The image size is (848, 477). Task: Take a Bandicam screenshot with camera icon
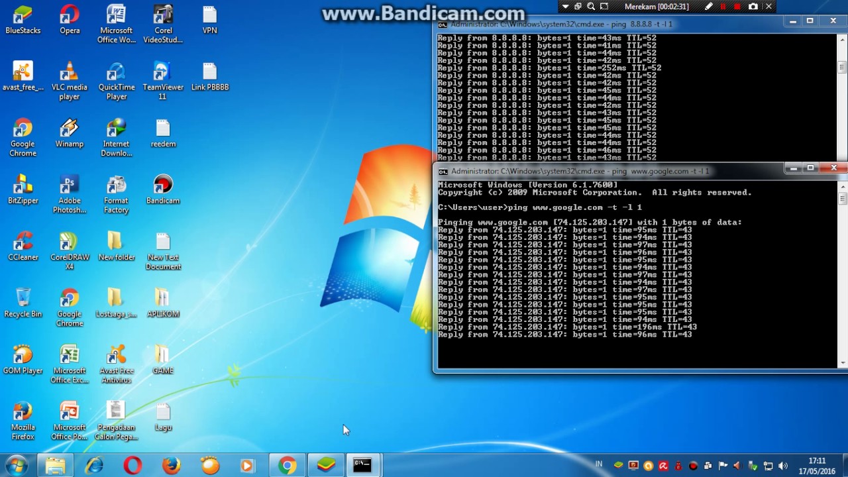[753, 7]
